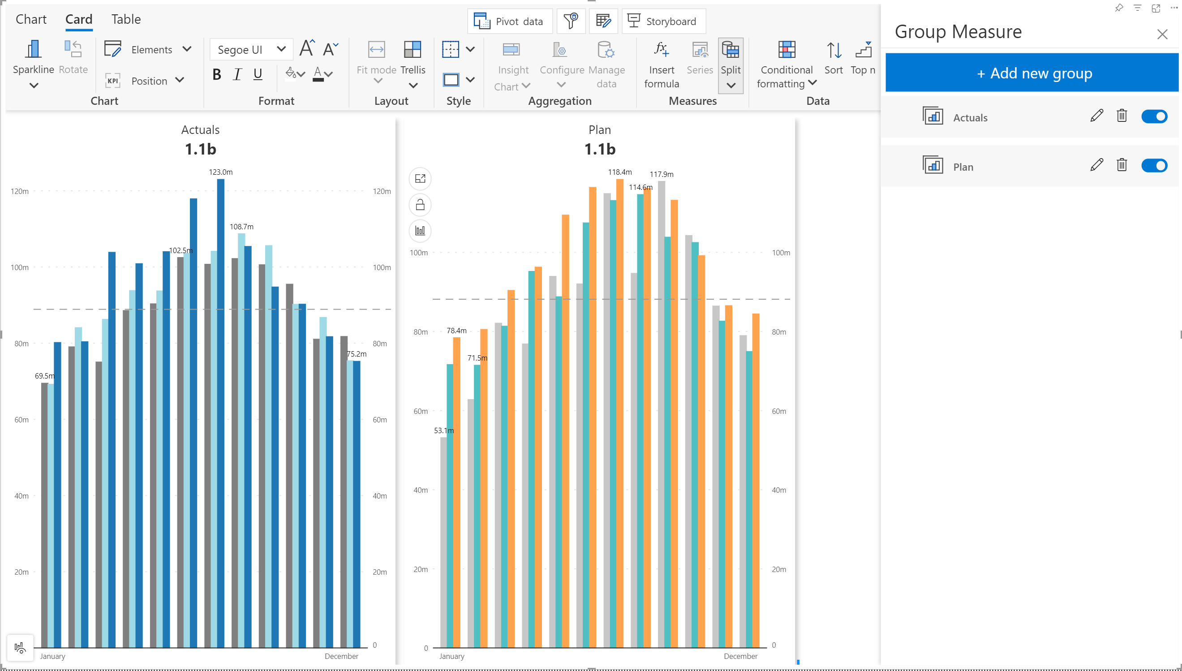
Task: Switch to the Chart tab
Action: click(31, 19)
